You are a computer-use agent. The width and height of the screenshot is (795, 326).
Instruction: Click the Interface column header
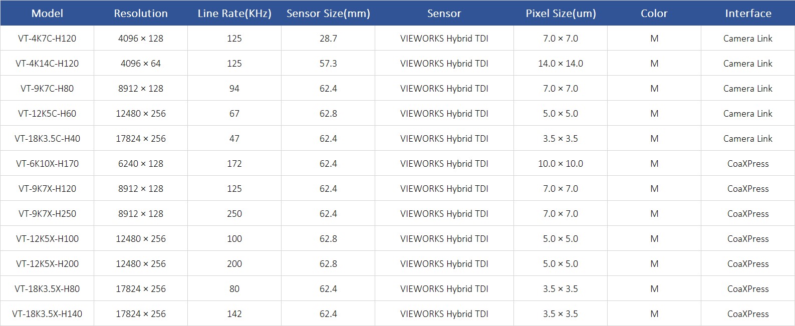click(748, 14)
